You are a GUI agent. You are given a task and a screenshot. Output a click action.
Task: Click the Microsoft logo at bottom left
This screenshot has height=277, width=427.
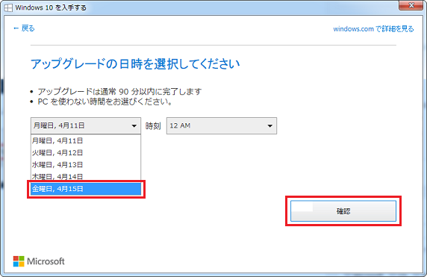pyautogui.click(x=39, y=261)
